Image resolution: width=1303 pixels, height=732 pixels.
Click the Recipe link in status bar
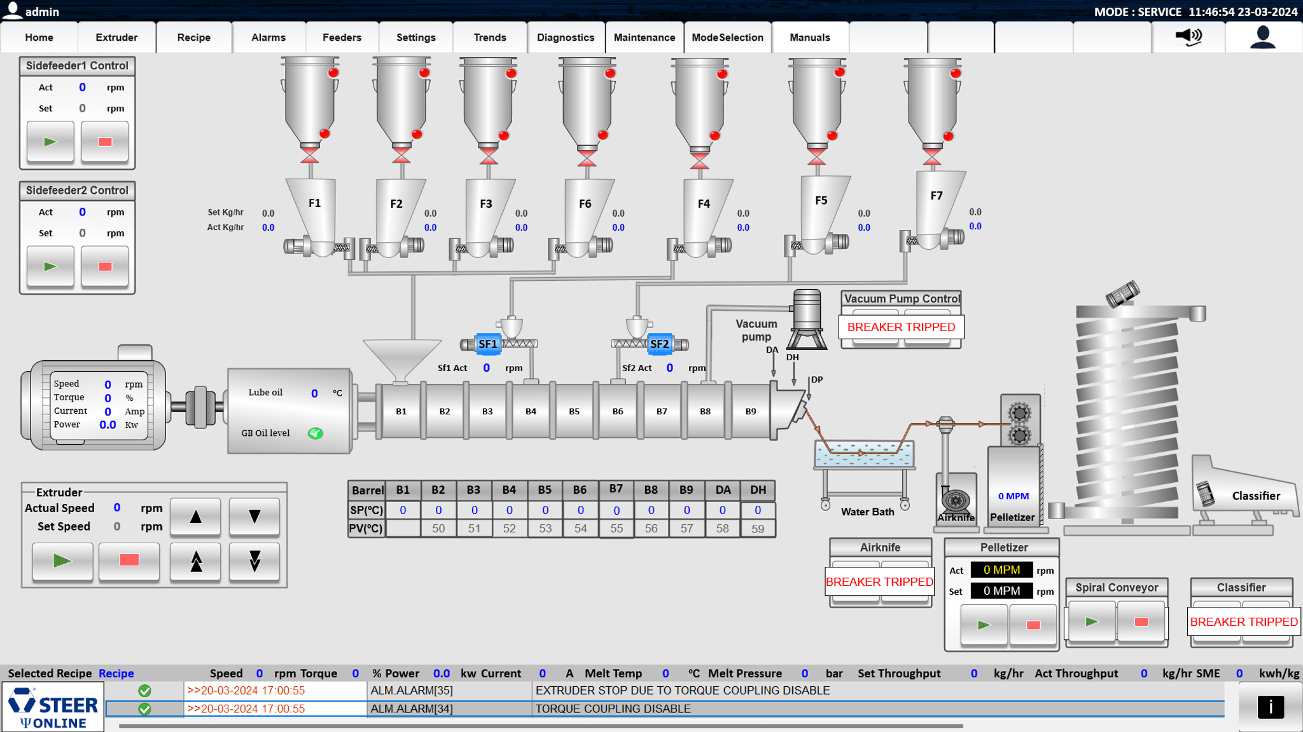coord(116,673)
